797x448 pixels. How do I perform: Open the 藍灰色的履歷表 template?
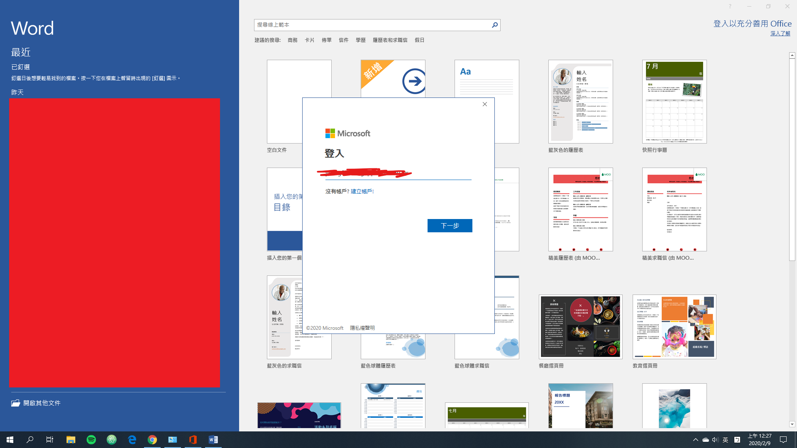pos(581,102)
